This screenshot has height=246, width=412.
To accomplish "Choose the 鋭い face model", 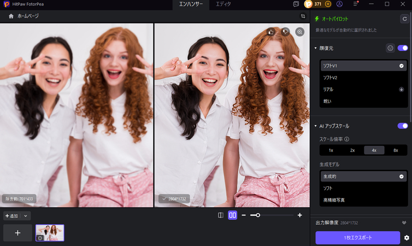I will pos(363,101).
